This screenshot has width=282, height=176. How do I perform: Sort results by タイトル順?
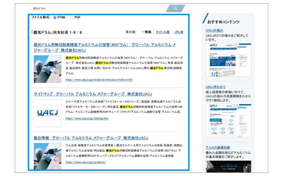(163, 32)
